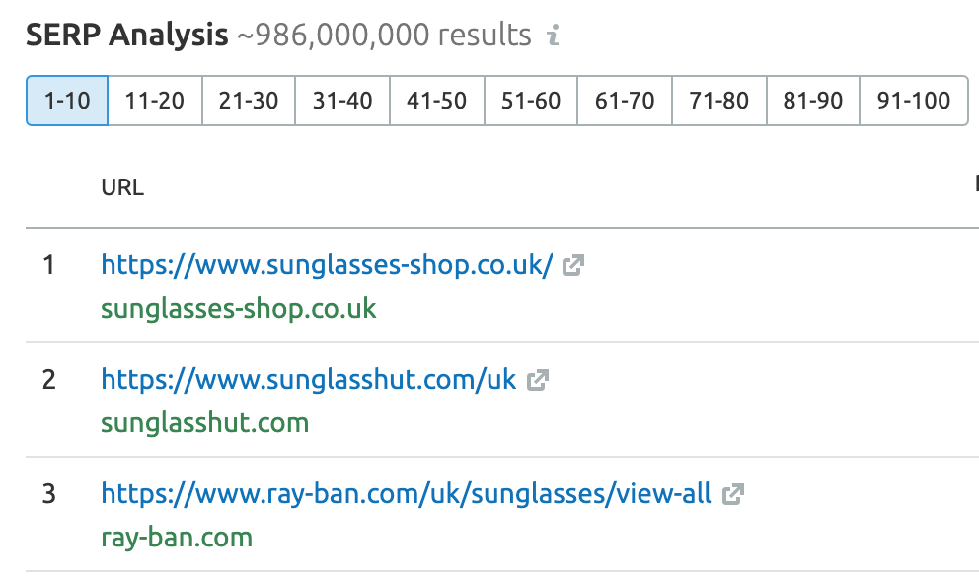Click the green sunglasses-shop.co.uk domain link
The width and height of the screenshot is (979, 580).
pos(239,309)
